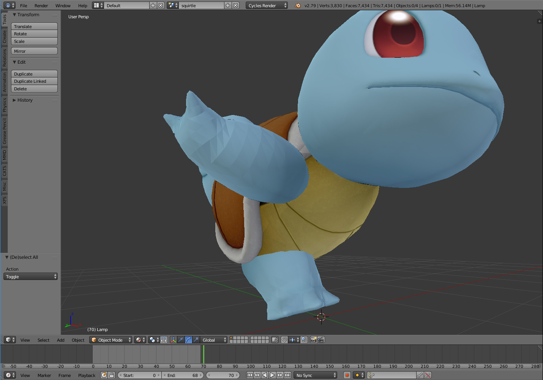Enable the first scene layer button
The image size is (543, 380).
coord(231,338)
